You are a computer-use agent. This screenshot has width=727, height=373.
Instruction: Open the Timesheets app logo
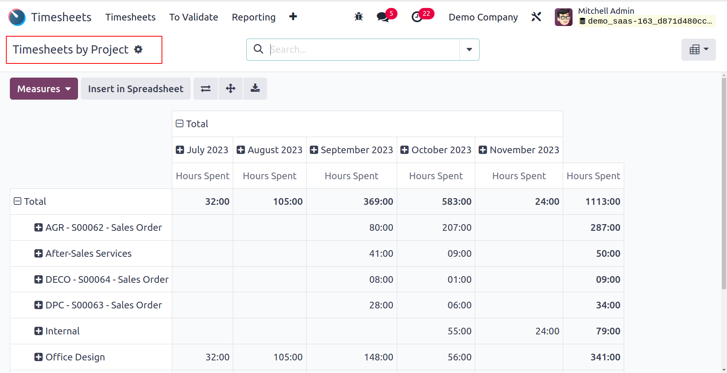pyautogui.click(x=17, y=17)
